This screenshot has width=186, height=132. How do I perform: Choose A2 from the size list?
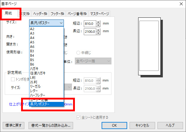tap(46, 29)
